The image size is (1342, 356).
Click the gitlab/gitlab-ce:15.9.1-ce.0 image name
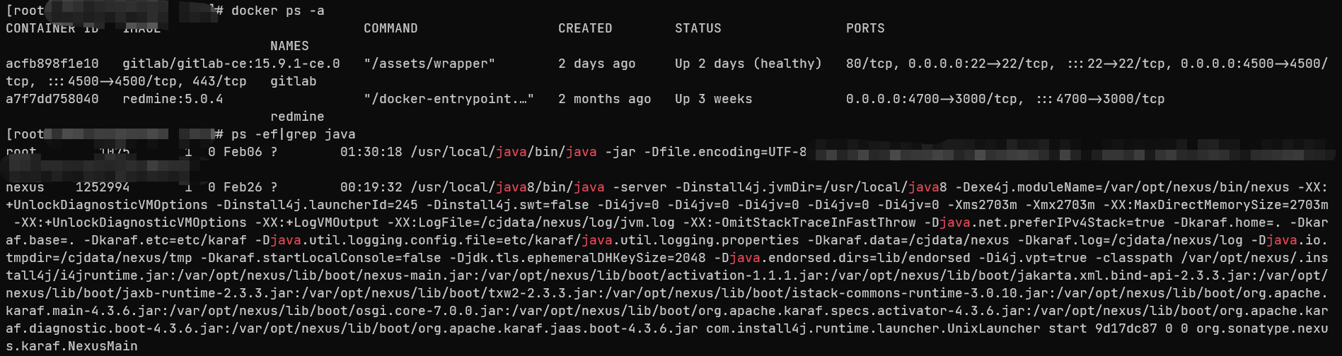[x=231, y=64]
